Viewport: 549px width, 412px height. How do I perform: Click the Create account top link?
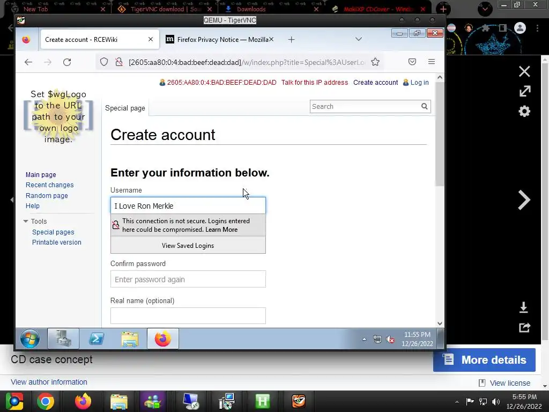point(375,83)
